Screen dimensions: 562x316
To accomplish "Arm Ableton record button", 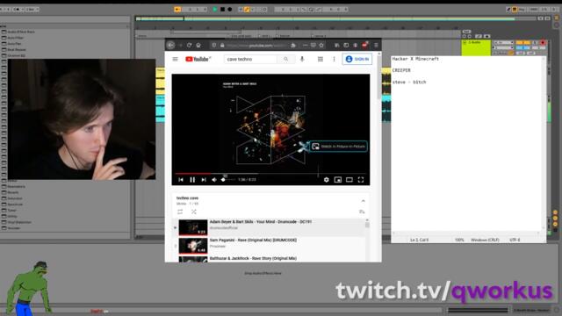I will tap(230, 10).
